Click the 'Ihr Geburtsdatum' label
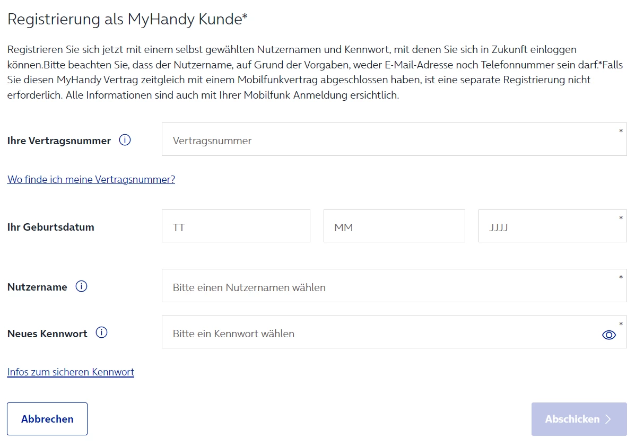Image resolution: width=644 pixels, height=447 pixels. pyautogui.click(x=51, y=227)
